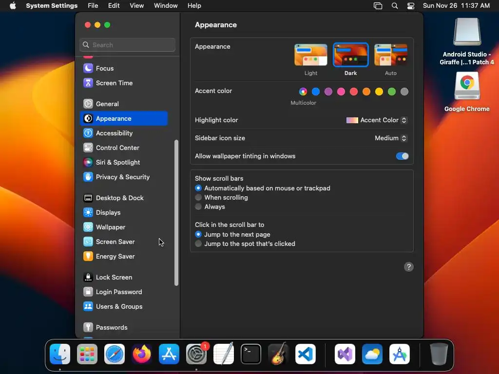This screenshot has width=499, height=374.
Task: Open Launchpad from the Dock
Action: coord(87,354)
